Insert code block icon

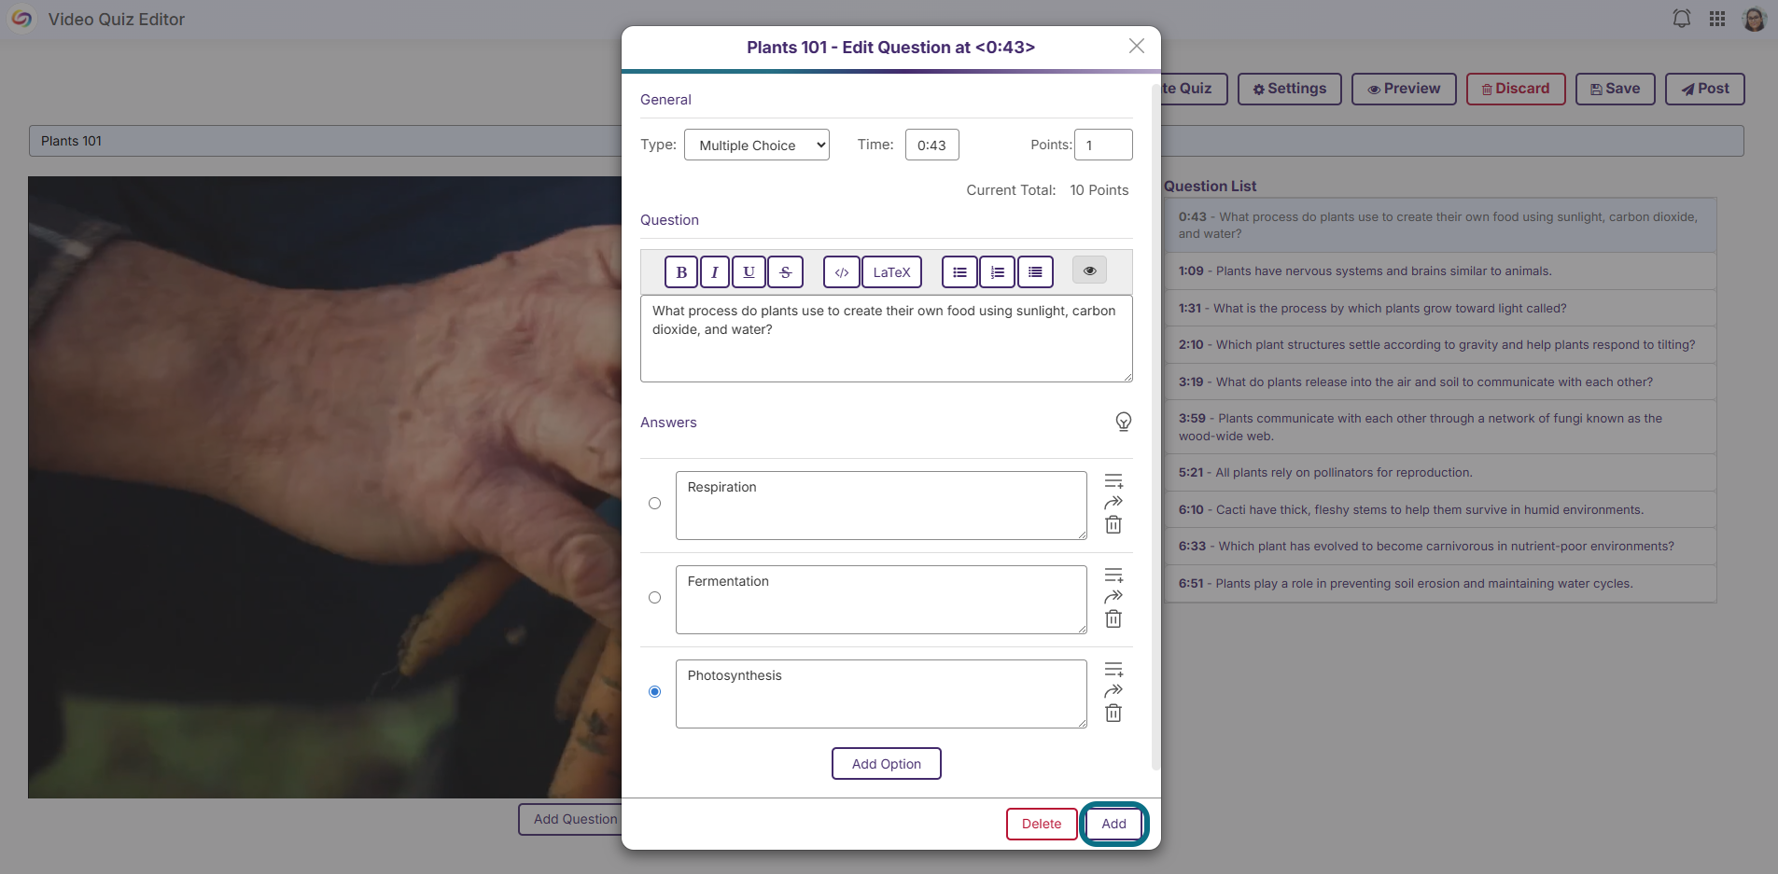pyautogui.click(x=842, y=272)
